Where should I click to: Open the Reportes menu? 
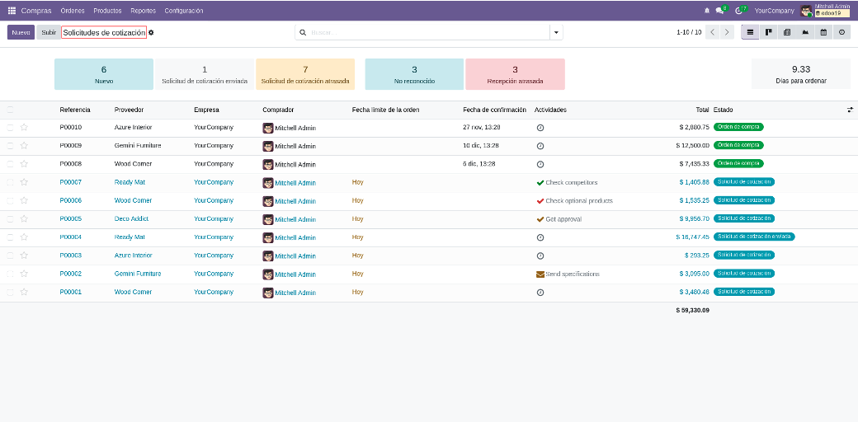(x=143, y=11)
